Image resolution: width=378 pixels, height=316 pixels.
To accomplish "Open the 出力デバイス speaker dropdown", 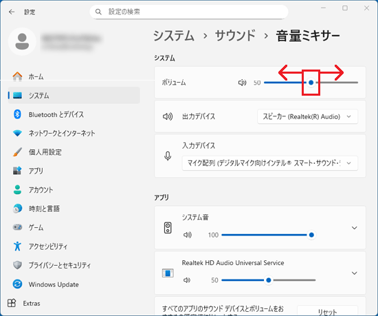I will coord(308,116).
